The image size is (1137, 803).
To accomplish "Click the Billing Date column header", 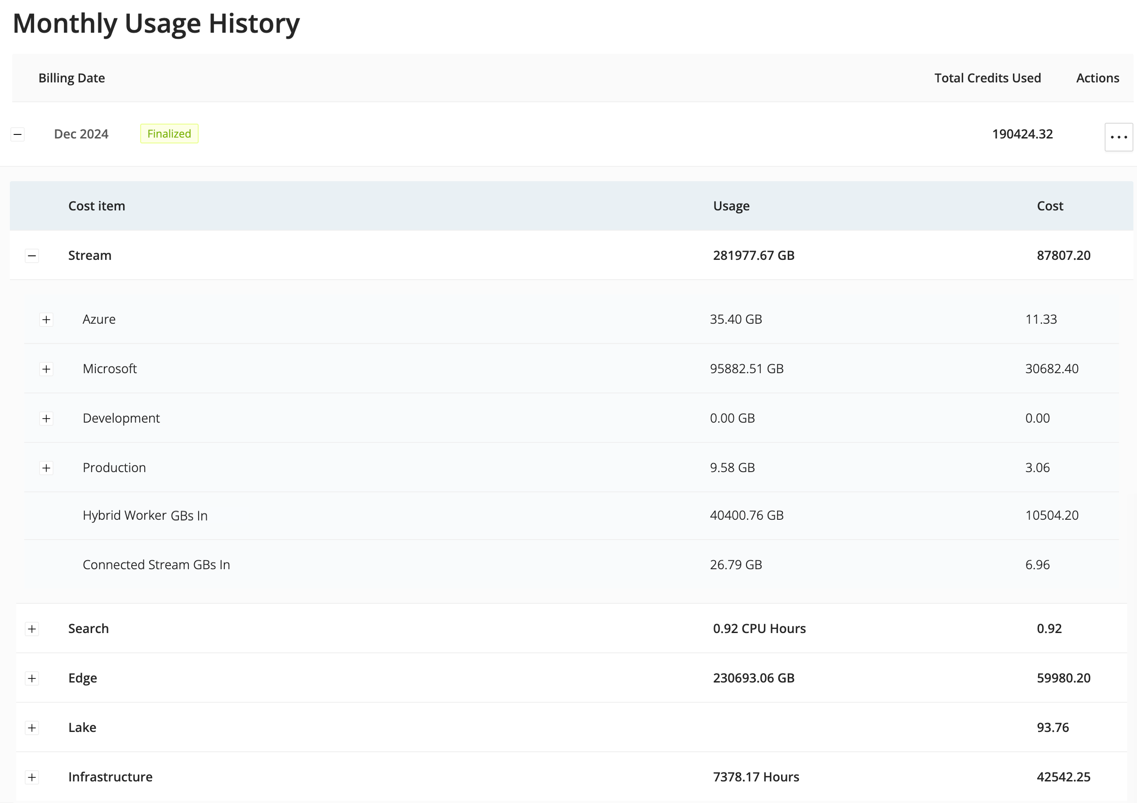I will point(72,78).
